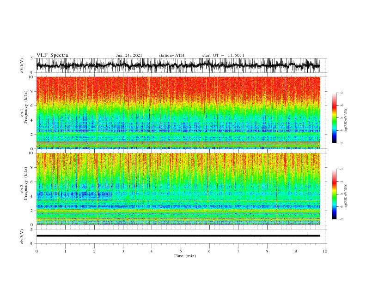The image size is (366, 282).
Task: Click the ch.1 "Frequency (kHz)" axis label
Action: (26, 107)
